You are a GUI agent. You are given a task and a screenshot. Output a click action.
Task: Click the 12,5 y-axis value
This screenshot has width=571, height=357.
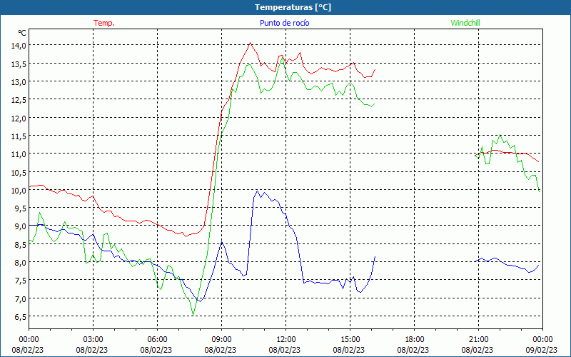pyautogui.click(x=19, y=100)
